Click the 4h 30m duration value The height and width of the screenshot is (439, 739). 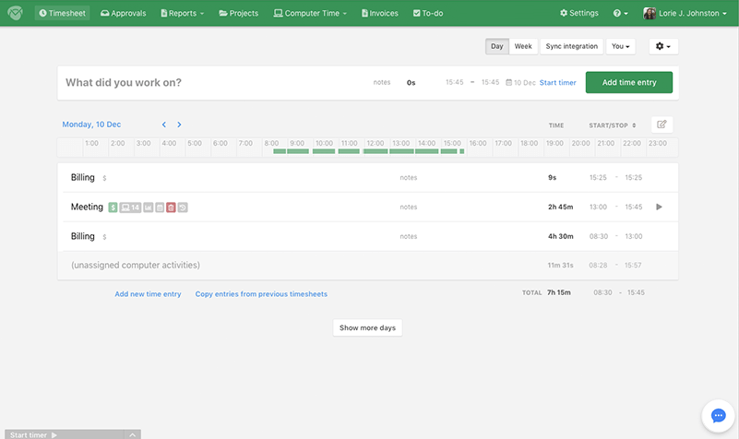560,236
